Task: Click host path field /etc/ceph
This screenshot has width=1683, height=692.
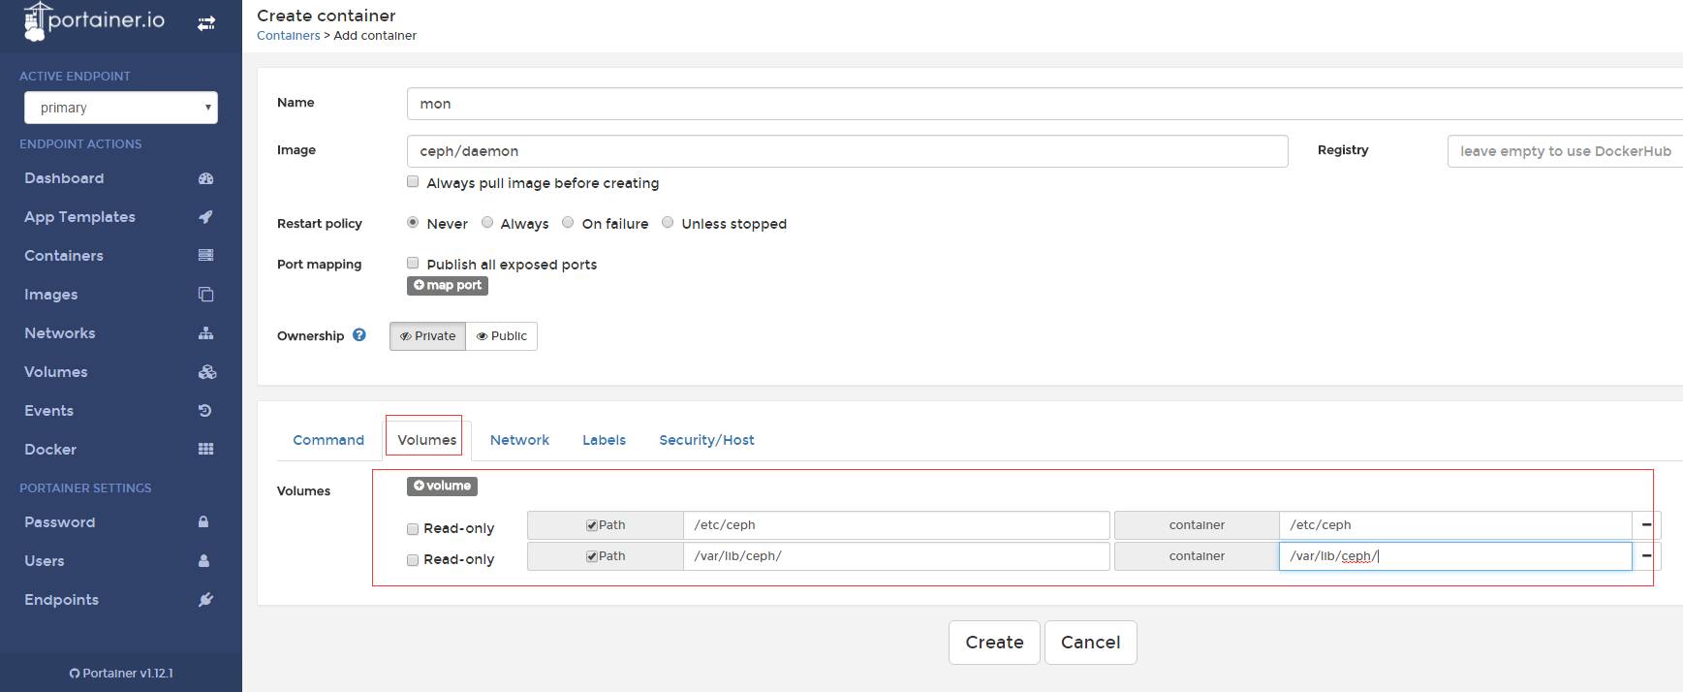Action: 896,525
